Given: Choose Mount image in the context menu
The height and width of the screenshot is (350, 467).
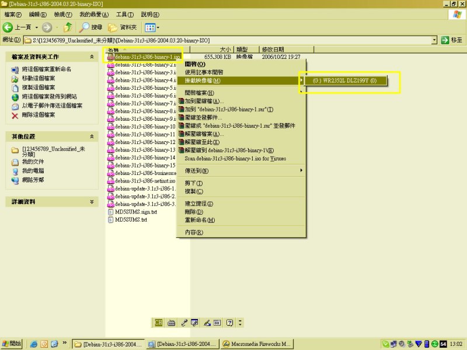Looking at the screenshot, I should tap(241, 80).
